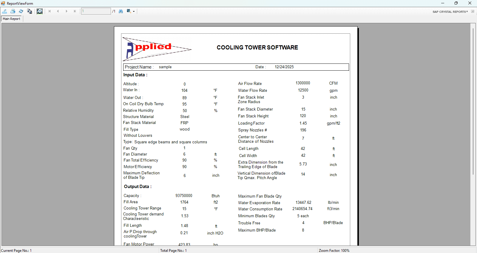The image size is (477, 253).
Task: Click the Fan Qty label
Action: click(x=130, y=148)
